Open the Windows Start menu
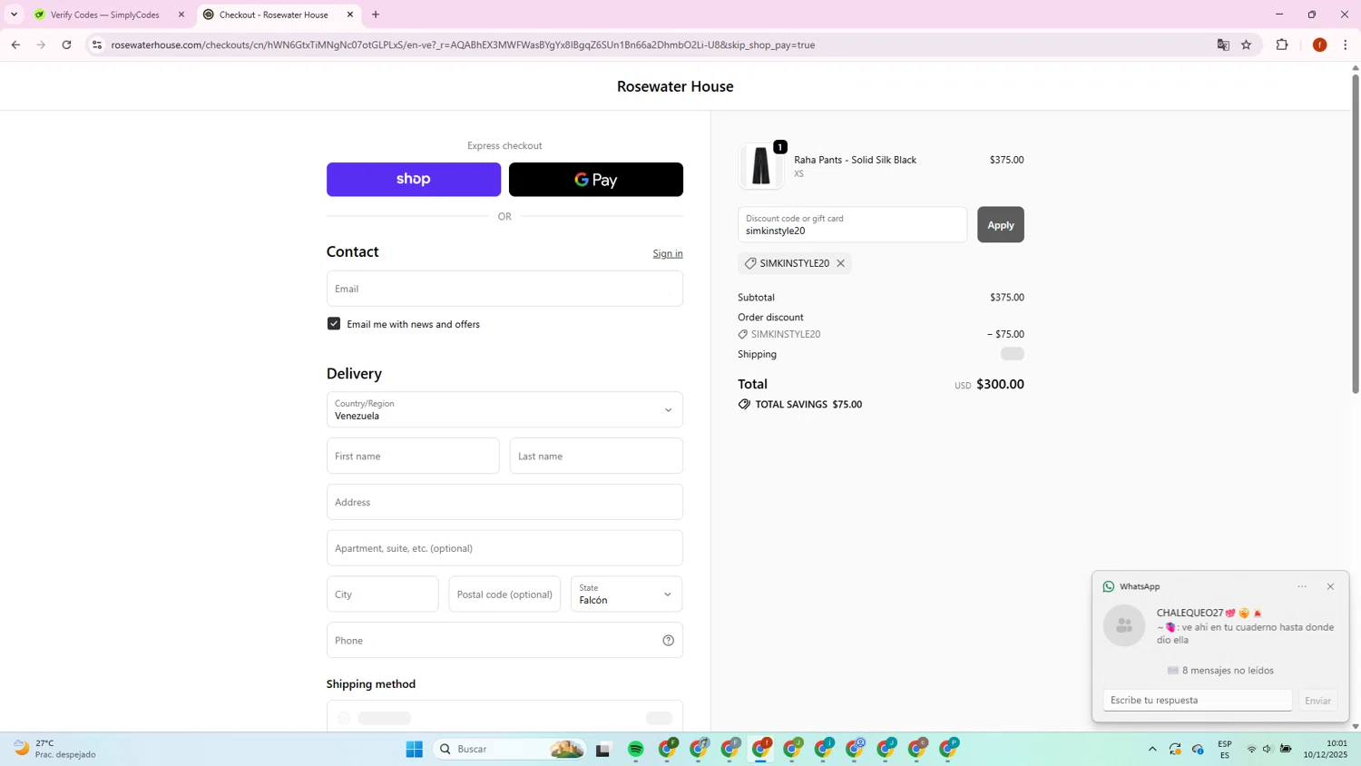The width and height of the screenshot is (1361, 766). (x=415, y=749)
